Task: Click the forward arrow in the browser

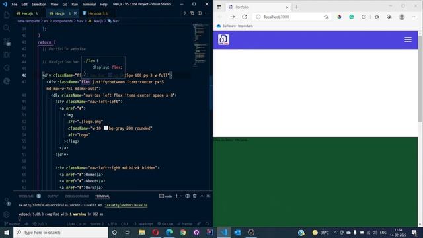Action: click(232, 17)
